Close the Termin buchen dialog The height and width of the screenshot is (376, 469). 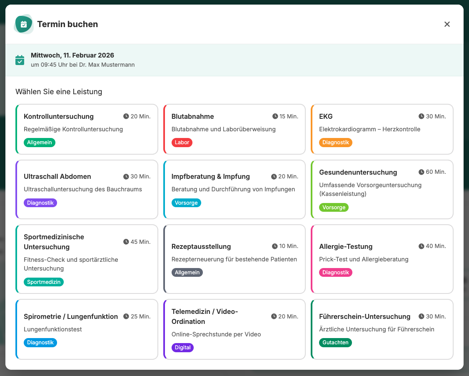tap(447, 24)
